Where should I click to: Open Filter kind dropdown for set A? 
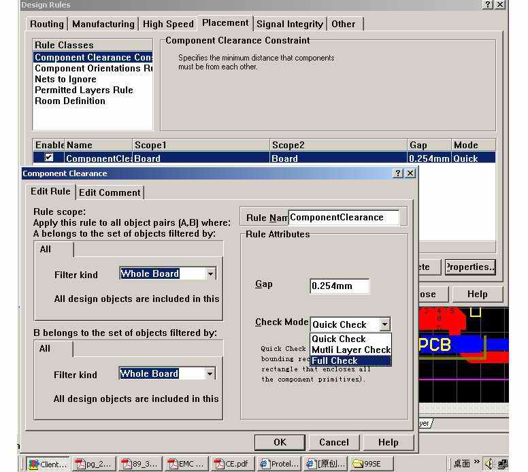point(210,273)
